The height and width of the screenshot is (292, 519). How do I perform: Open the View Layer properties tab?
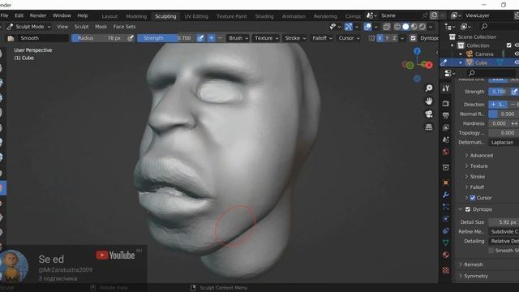446,127
